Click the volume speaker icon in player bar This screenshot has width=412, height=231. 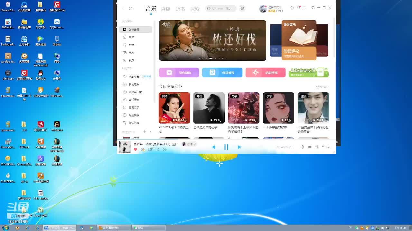pos(302,147)
